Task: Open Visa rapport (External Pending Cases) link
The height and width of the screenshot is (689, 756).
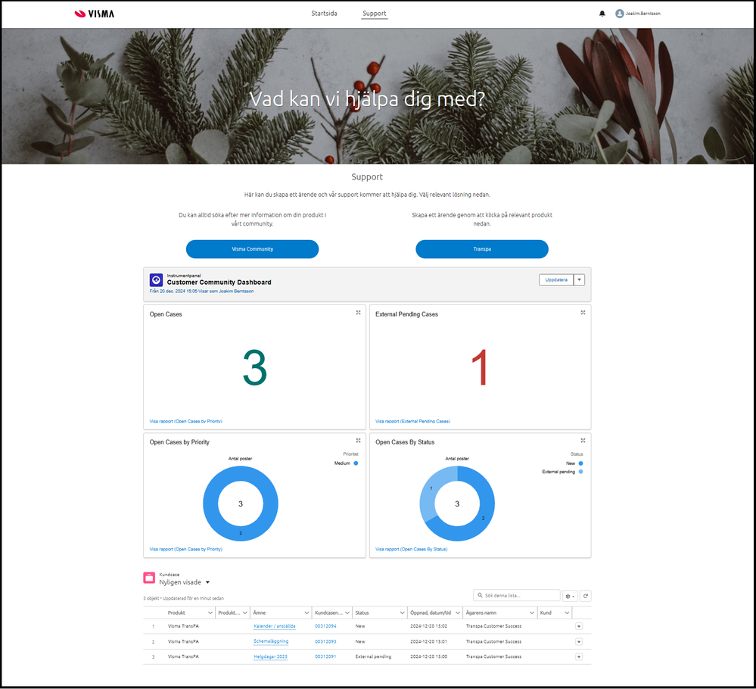Action: coord(412,421)
